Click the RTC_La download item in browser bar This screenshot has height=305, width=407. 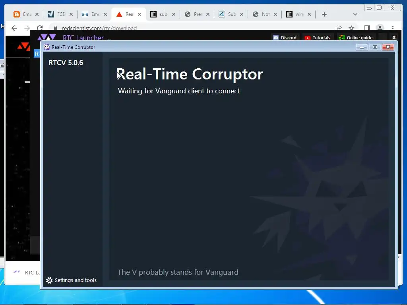27,272
